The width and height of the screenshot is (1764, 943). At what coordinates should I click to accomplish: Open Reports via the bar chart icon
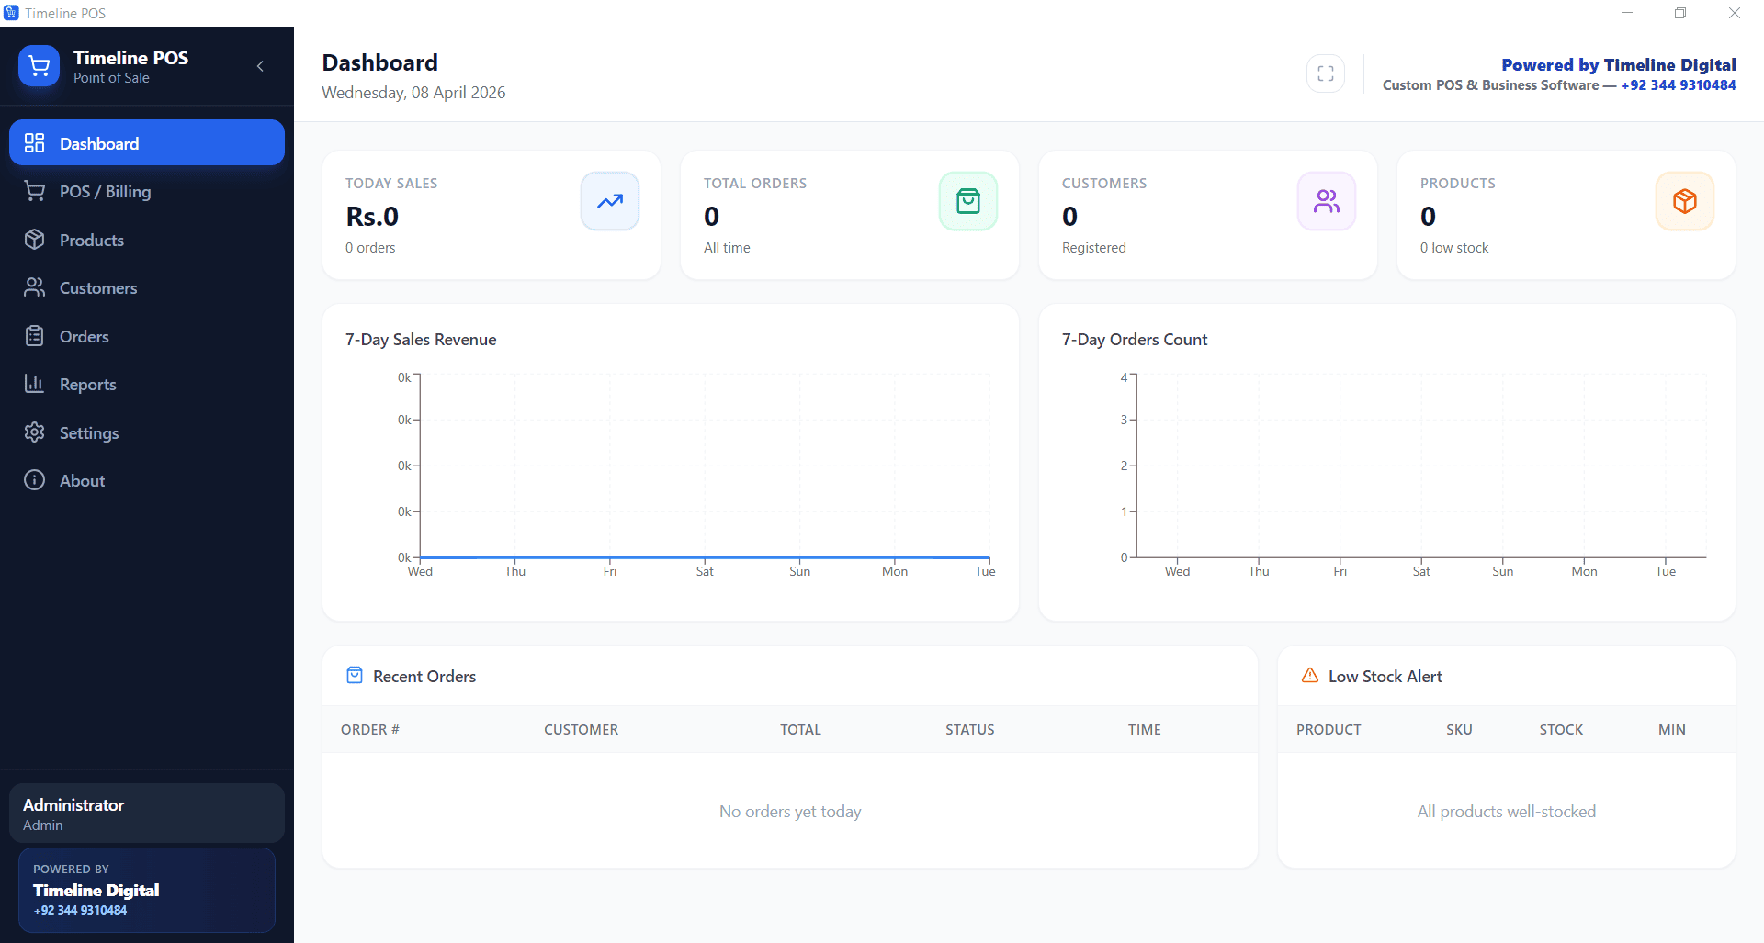click(x=35, y=384)
